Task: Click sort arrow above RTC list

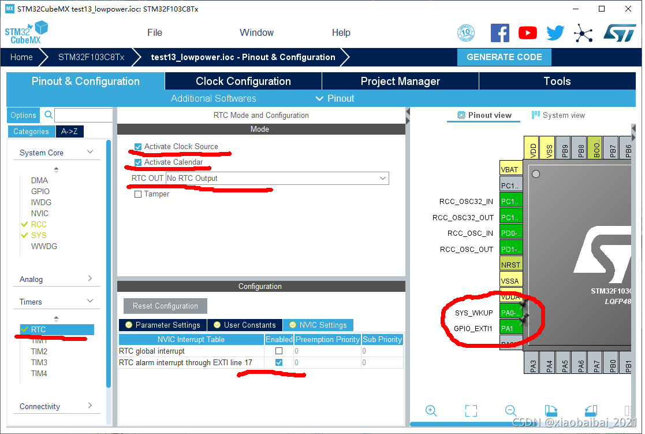Action: click(57, 318)
